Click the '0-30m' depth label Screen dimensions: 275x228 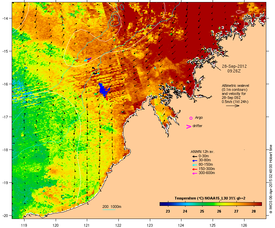(x=204, y=156)
